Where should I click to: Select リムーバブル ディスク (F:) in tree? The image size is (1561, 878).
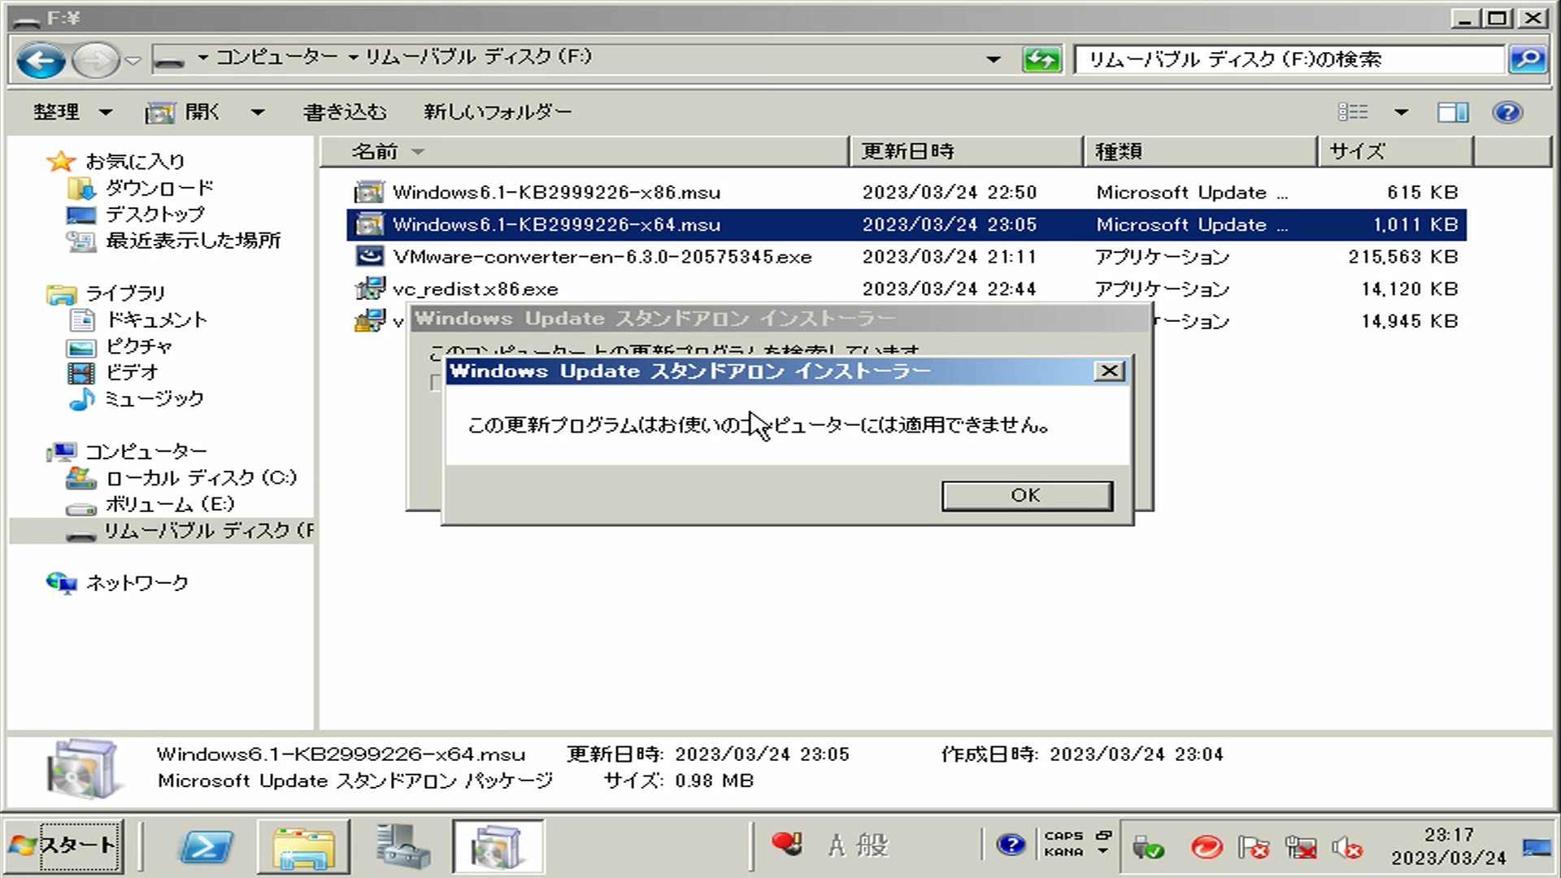coord(208,531)
